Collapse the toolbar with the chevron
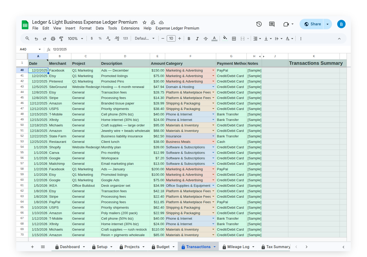 click(339, 39)
